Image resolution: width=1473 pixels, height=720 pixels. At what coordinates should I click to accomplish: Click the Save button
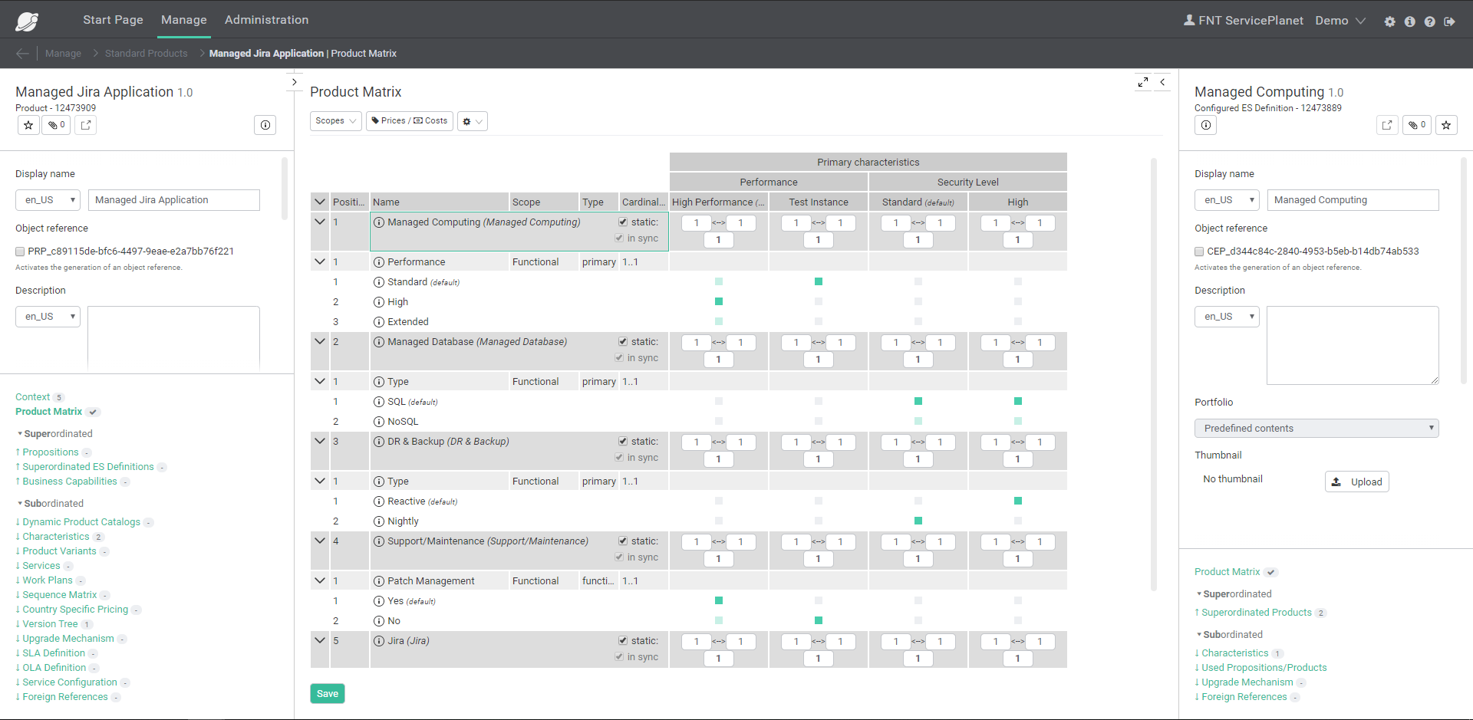(x=327, y=694)
